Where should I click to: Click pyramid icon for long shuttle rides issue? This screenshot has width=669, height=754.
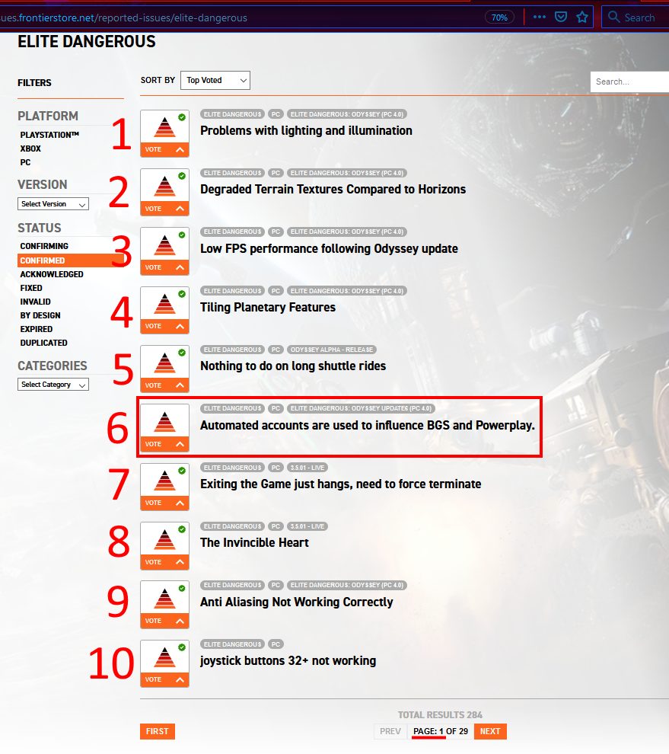(165, 363)
